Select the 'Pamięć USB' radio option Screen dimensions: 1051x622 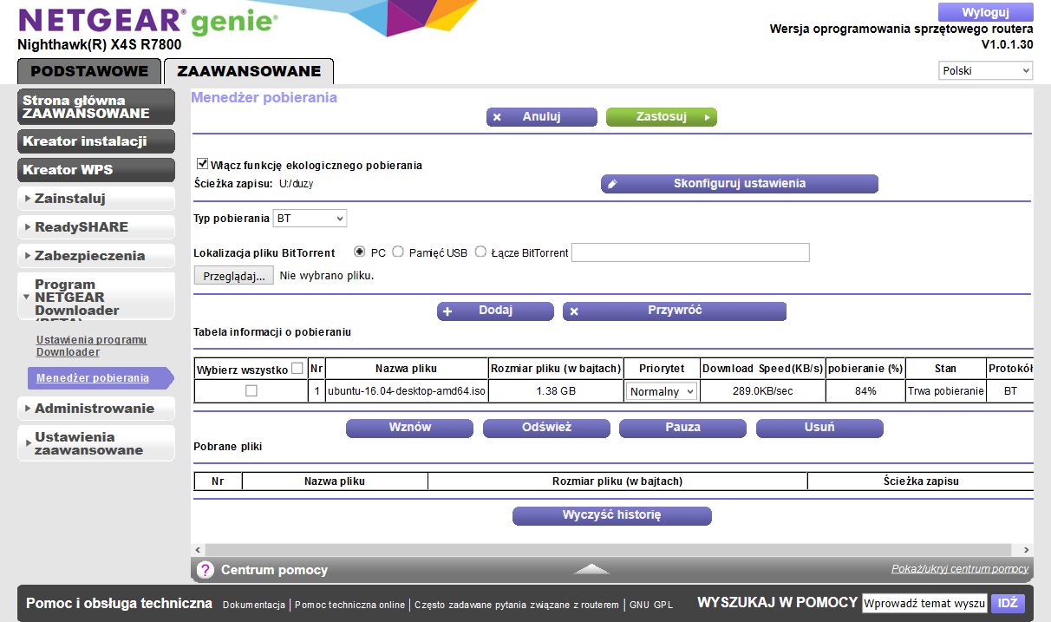[398, 252]
